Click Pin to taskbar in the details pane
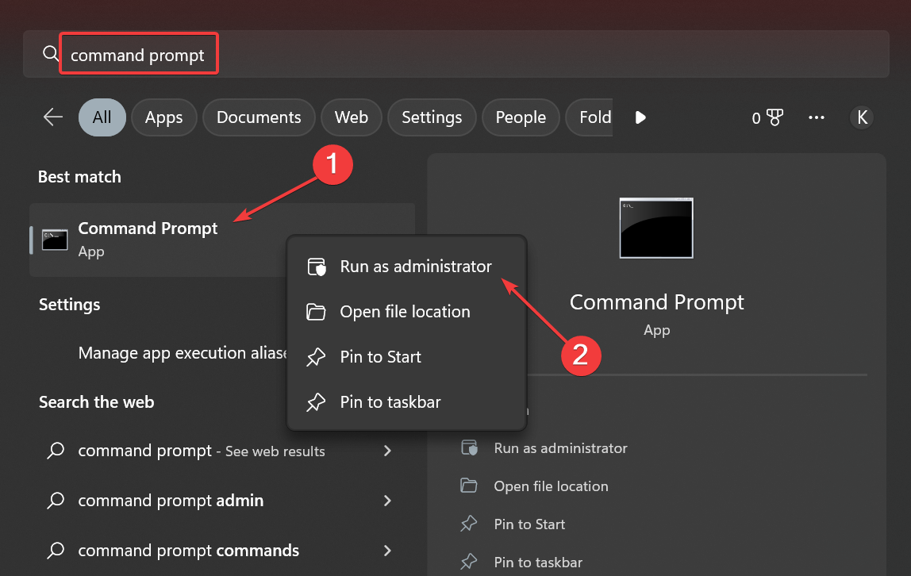Viewport: 911px width, 576px height. (538, 562)
